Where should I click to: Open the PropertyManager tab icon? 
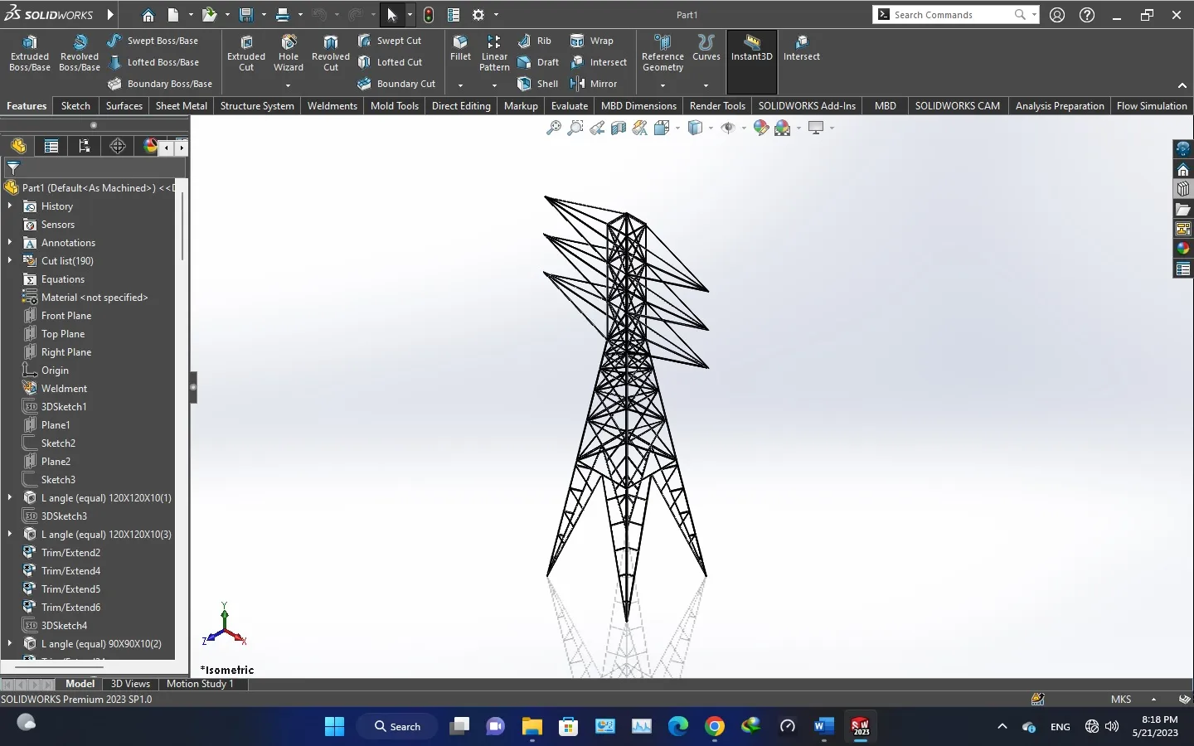[51, 147]
